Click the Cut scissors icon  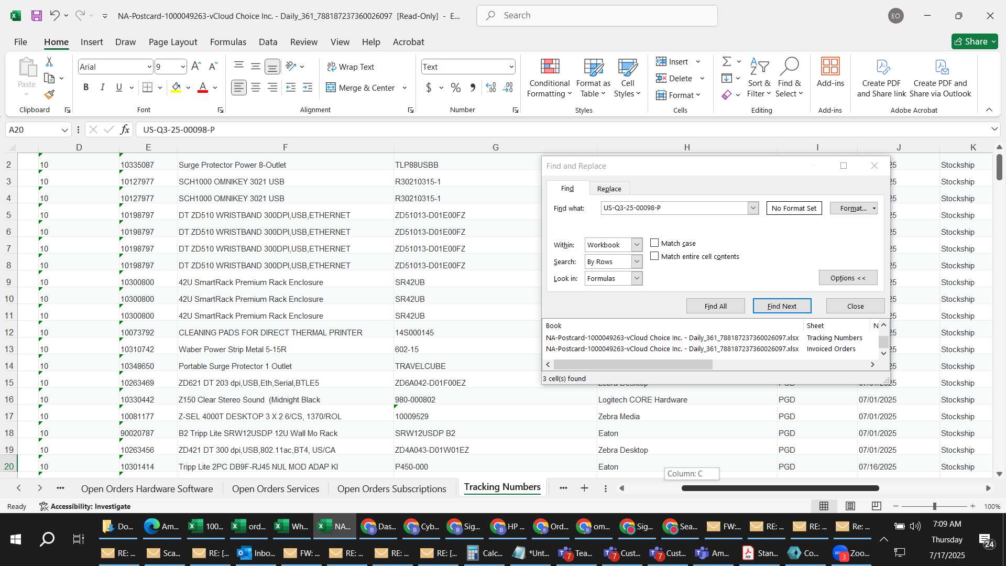[x=49, y=62]
